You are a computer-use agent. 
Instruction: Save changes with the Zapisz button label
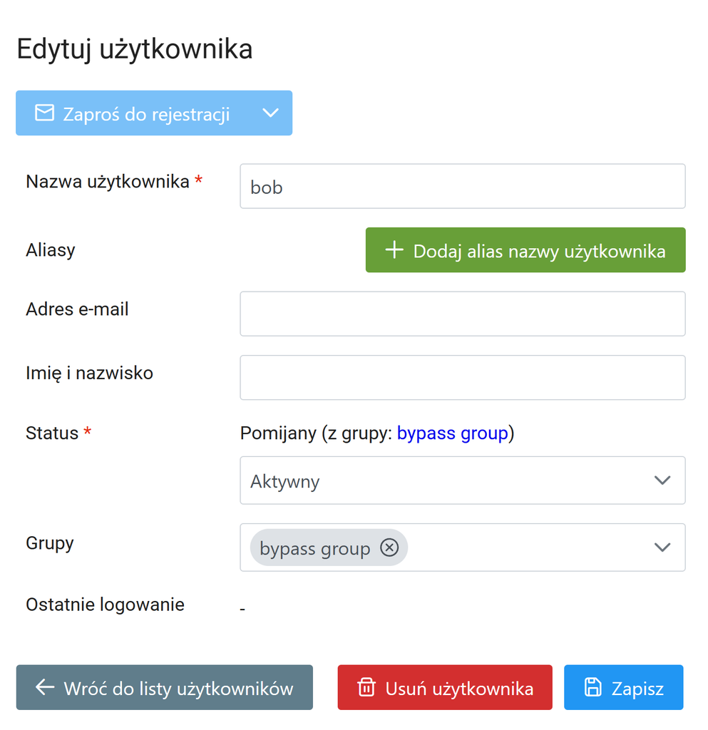[637, 689]
